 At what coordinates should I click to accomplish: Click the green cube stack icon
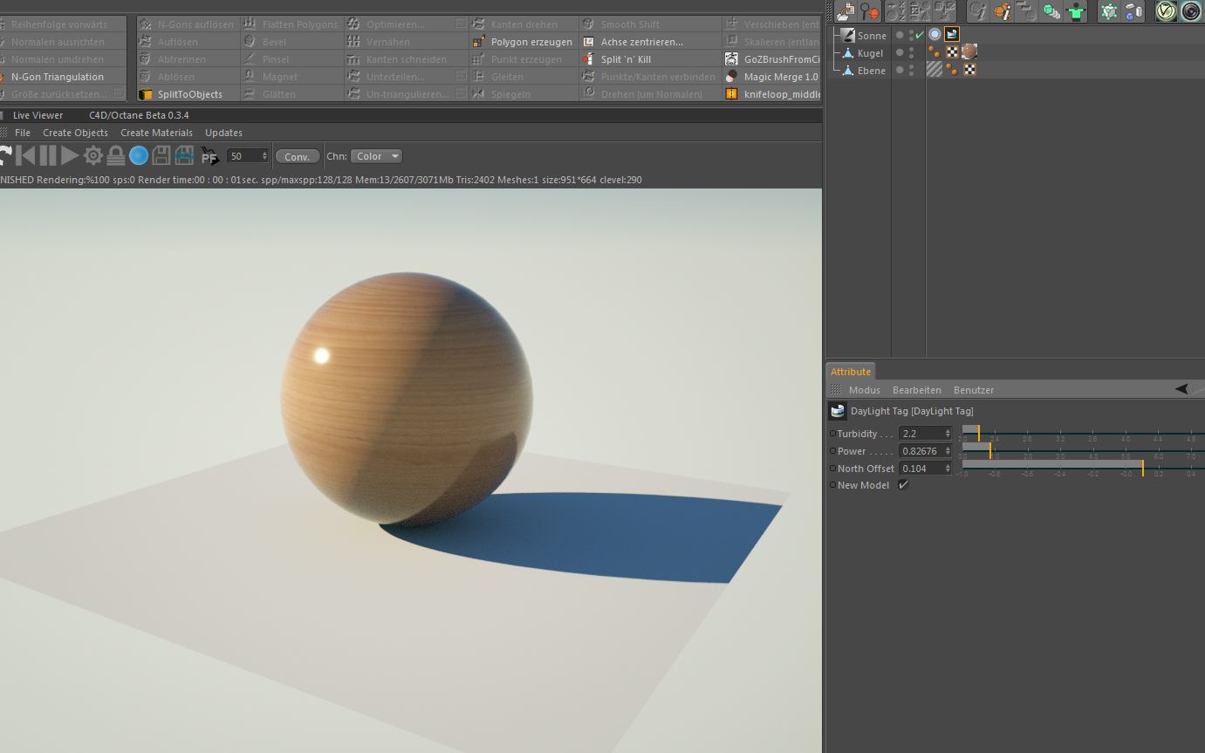click(x=1051, y=11)
